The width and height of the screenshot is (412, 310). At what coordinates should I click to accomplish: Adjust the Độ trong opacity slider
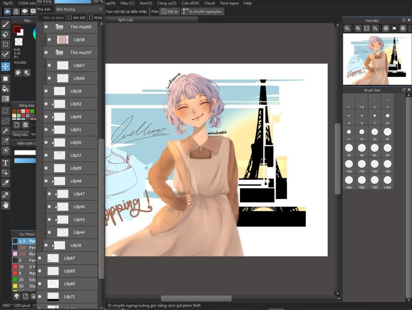[x=73, y=2]
